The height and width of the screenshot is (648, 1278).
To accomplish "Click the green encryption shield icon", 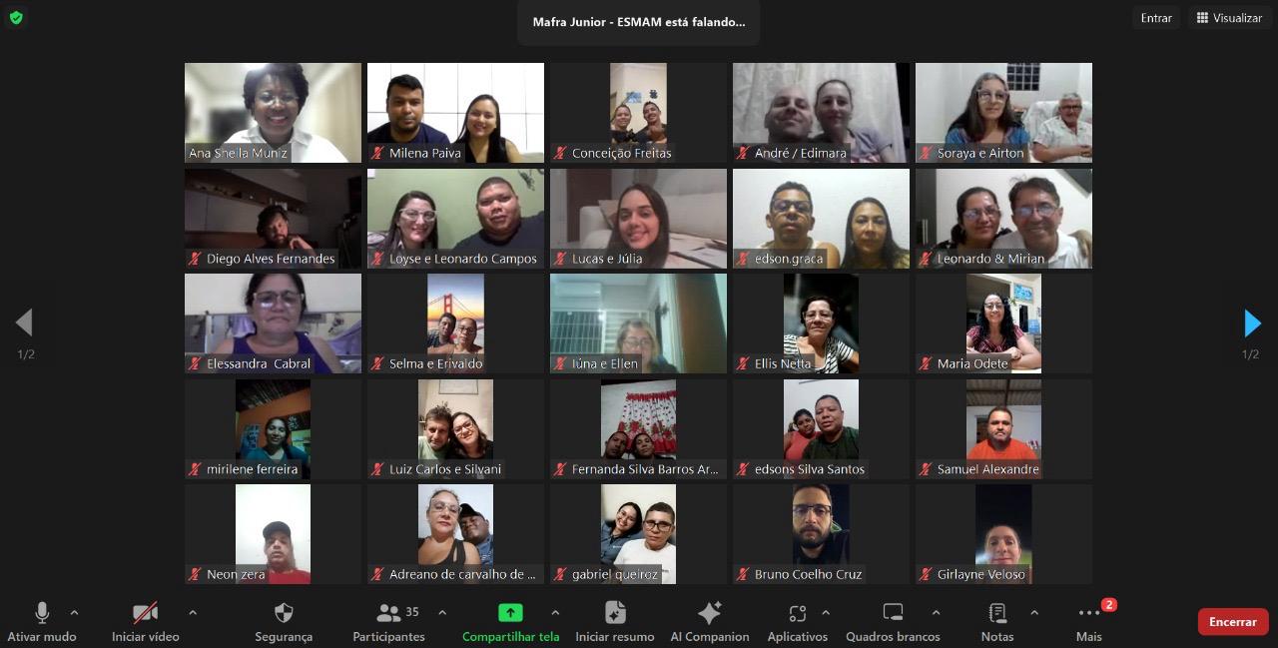I will click(16, 18).
